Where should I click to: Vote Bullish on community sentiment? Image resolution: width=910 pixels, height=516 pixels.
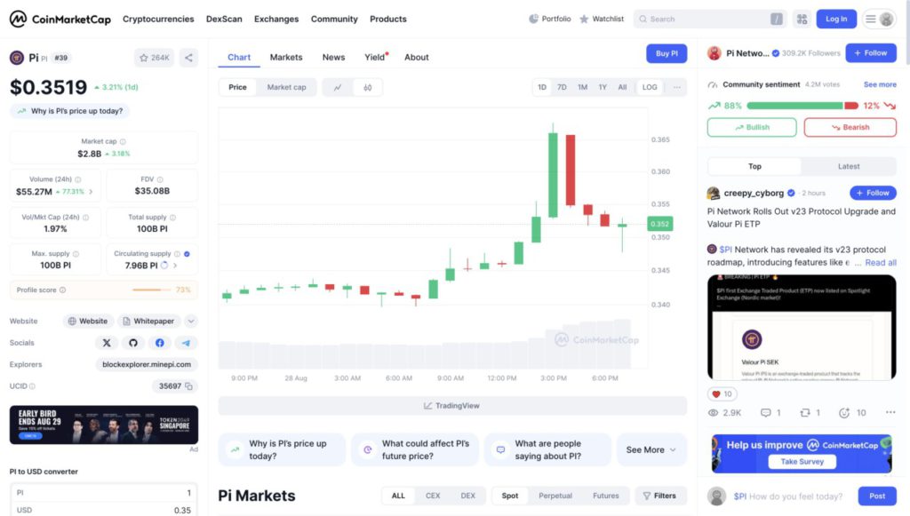pos(752,127)
